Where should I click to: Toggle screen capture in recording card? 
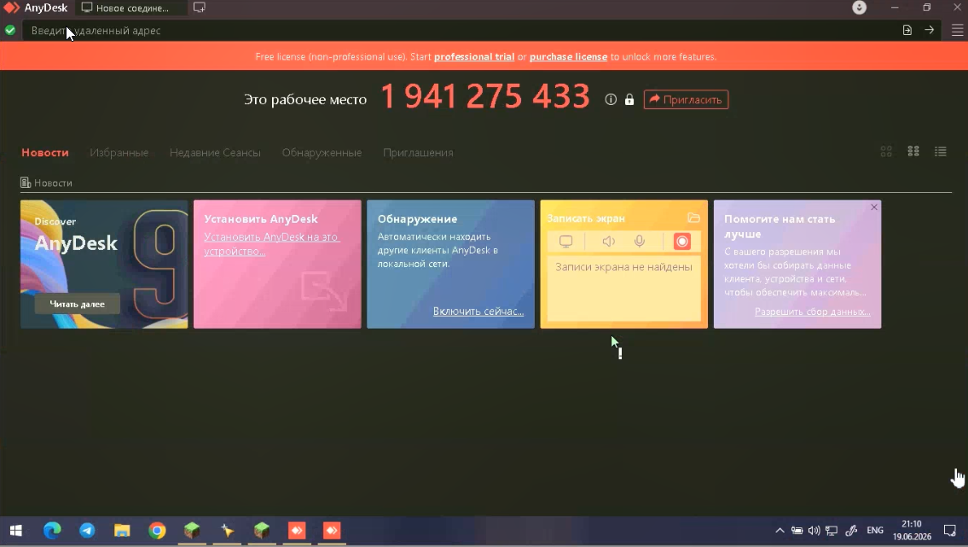click(x=565, y=241)
